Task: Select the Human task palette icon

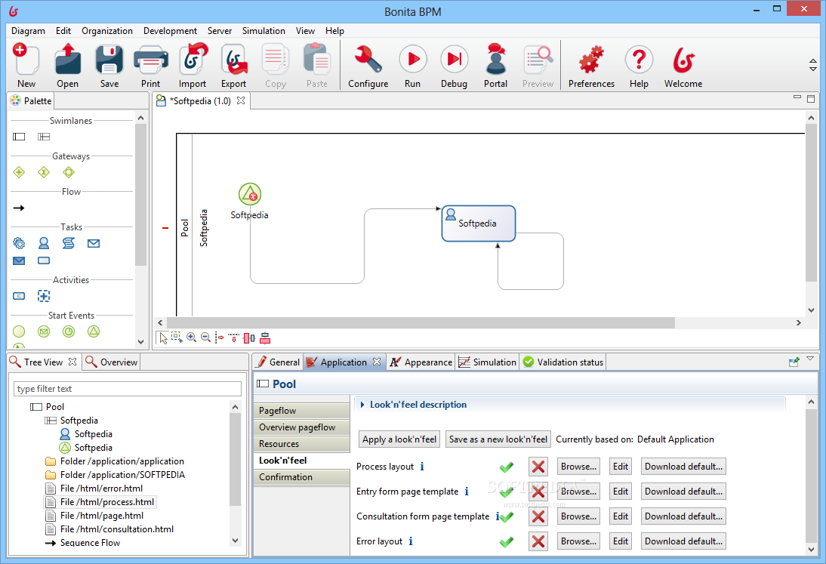Action: pos(44,243)
